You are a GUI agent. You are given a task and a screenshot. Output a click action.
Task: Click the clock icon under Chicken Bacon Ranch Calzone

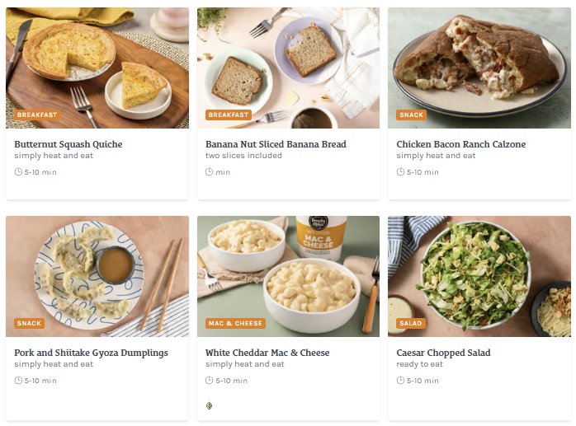click(x=400, y=172)
